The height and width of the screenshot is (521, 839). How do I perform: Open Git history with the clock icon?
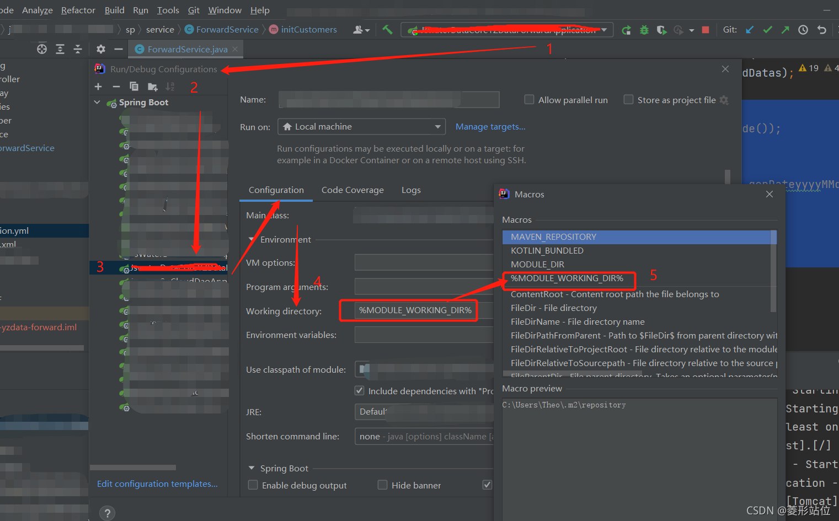tap(803, 30)
